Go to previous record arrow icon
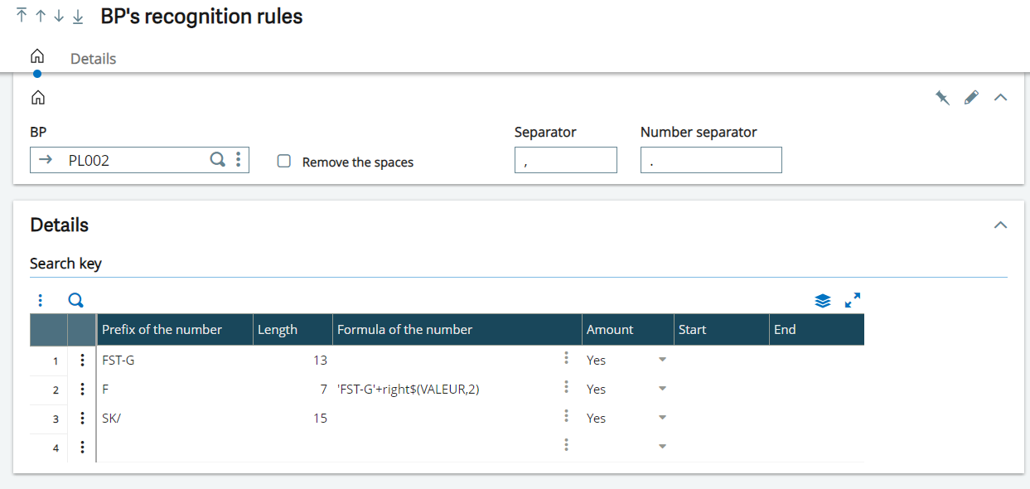The width and height of the screenshot is (1030, 489). click(x=40, y=16)
